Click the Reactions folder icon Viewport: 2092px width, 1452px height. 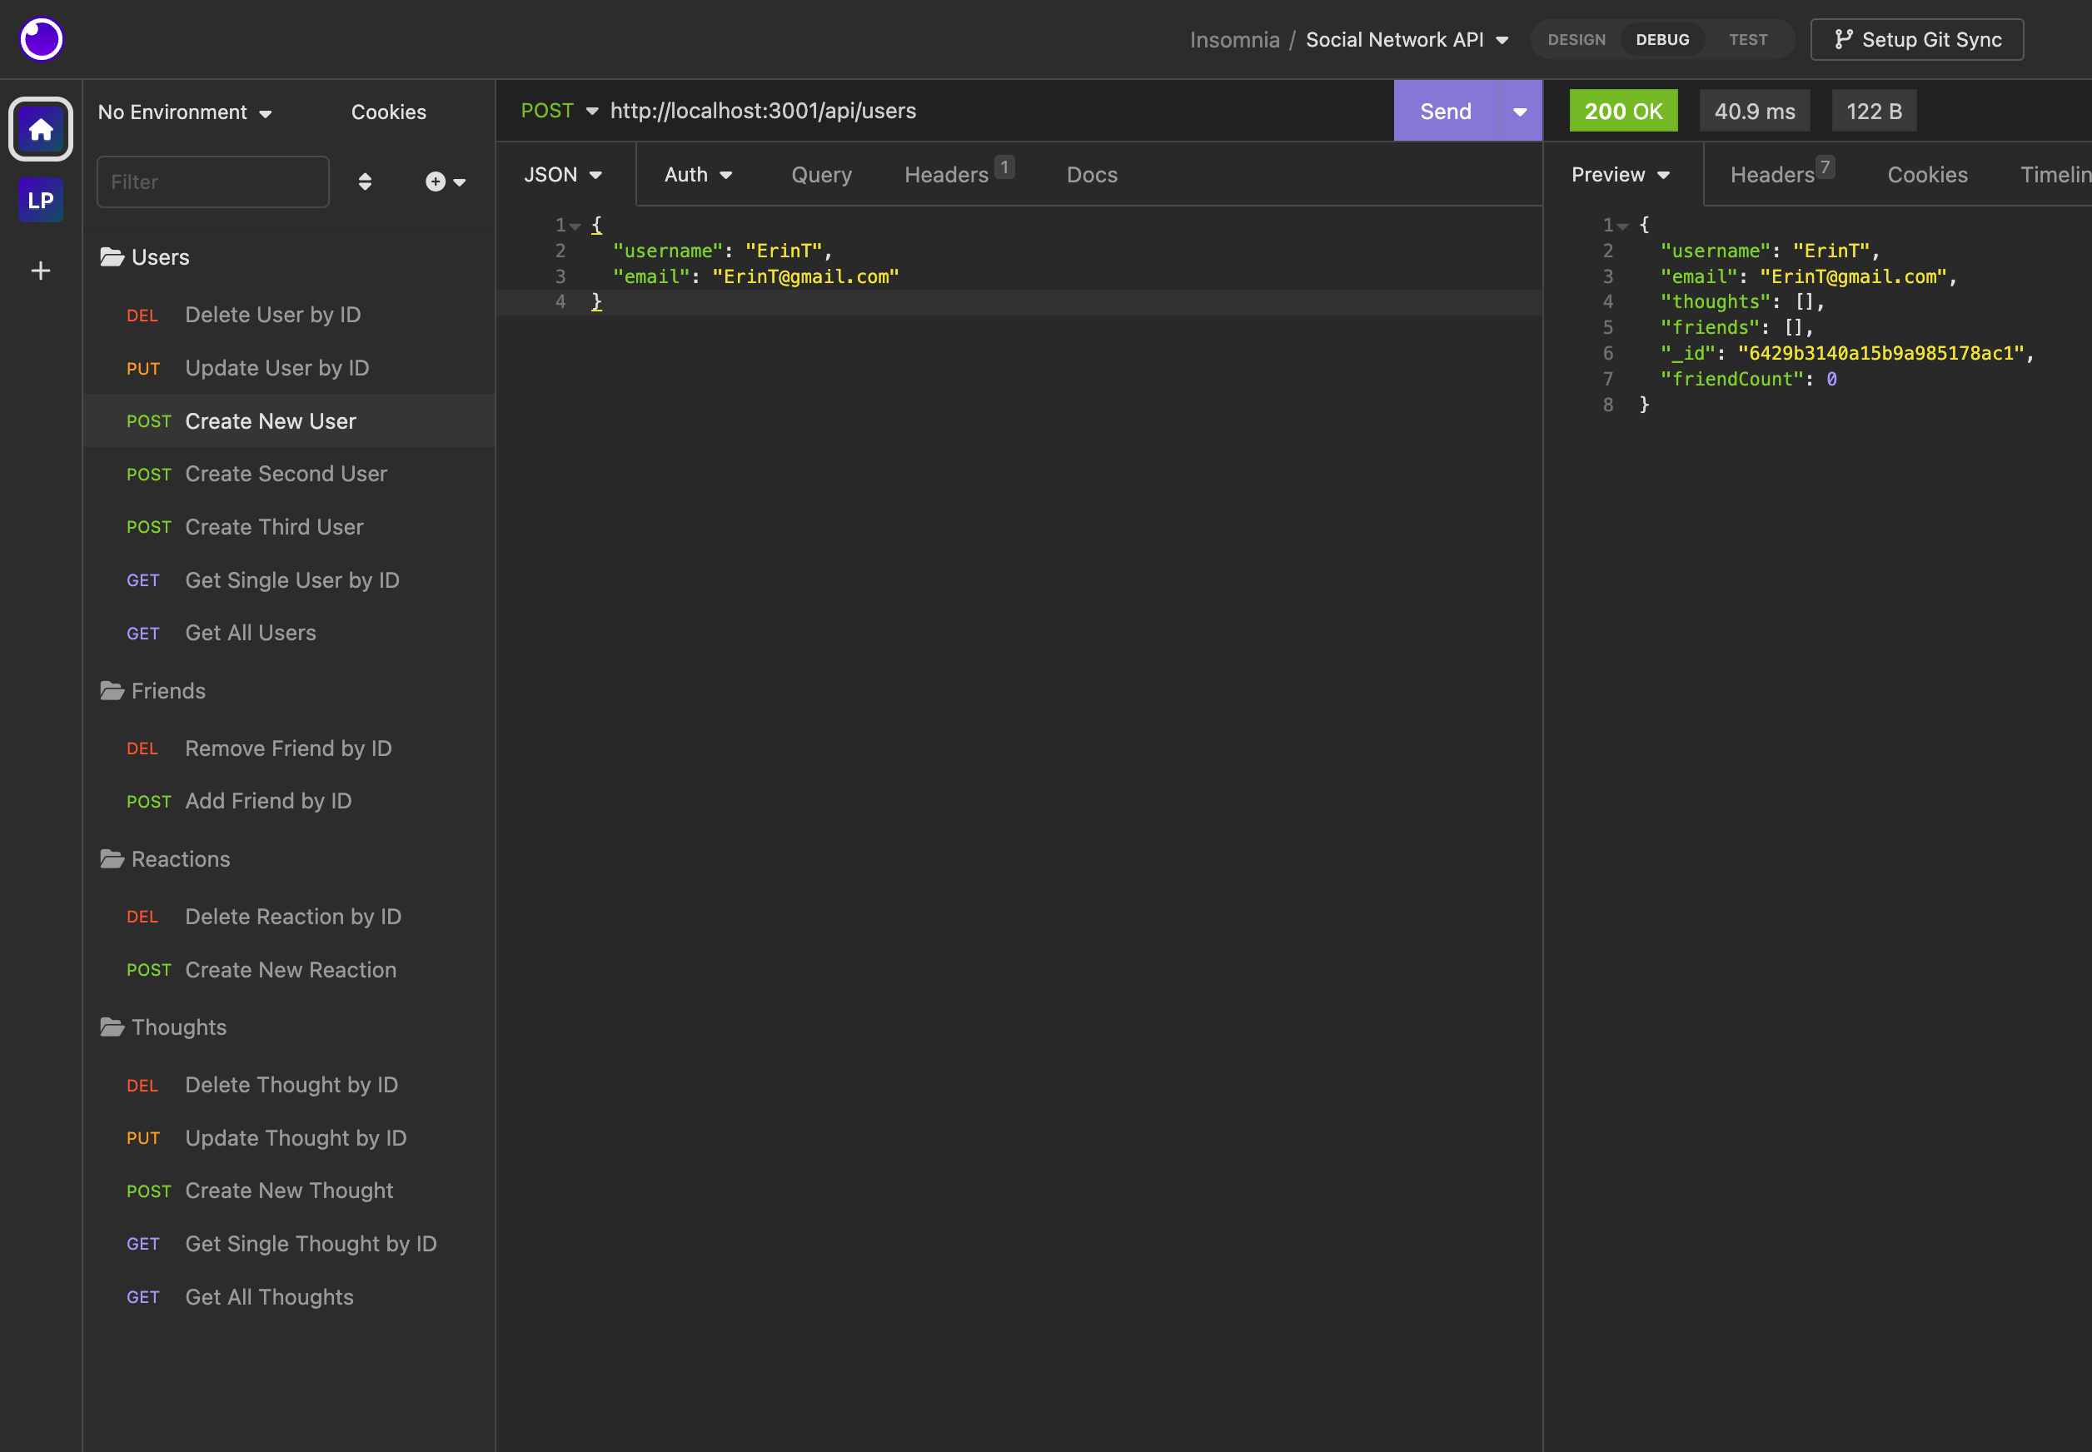click(111, 858)
